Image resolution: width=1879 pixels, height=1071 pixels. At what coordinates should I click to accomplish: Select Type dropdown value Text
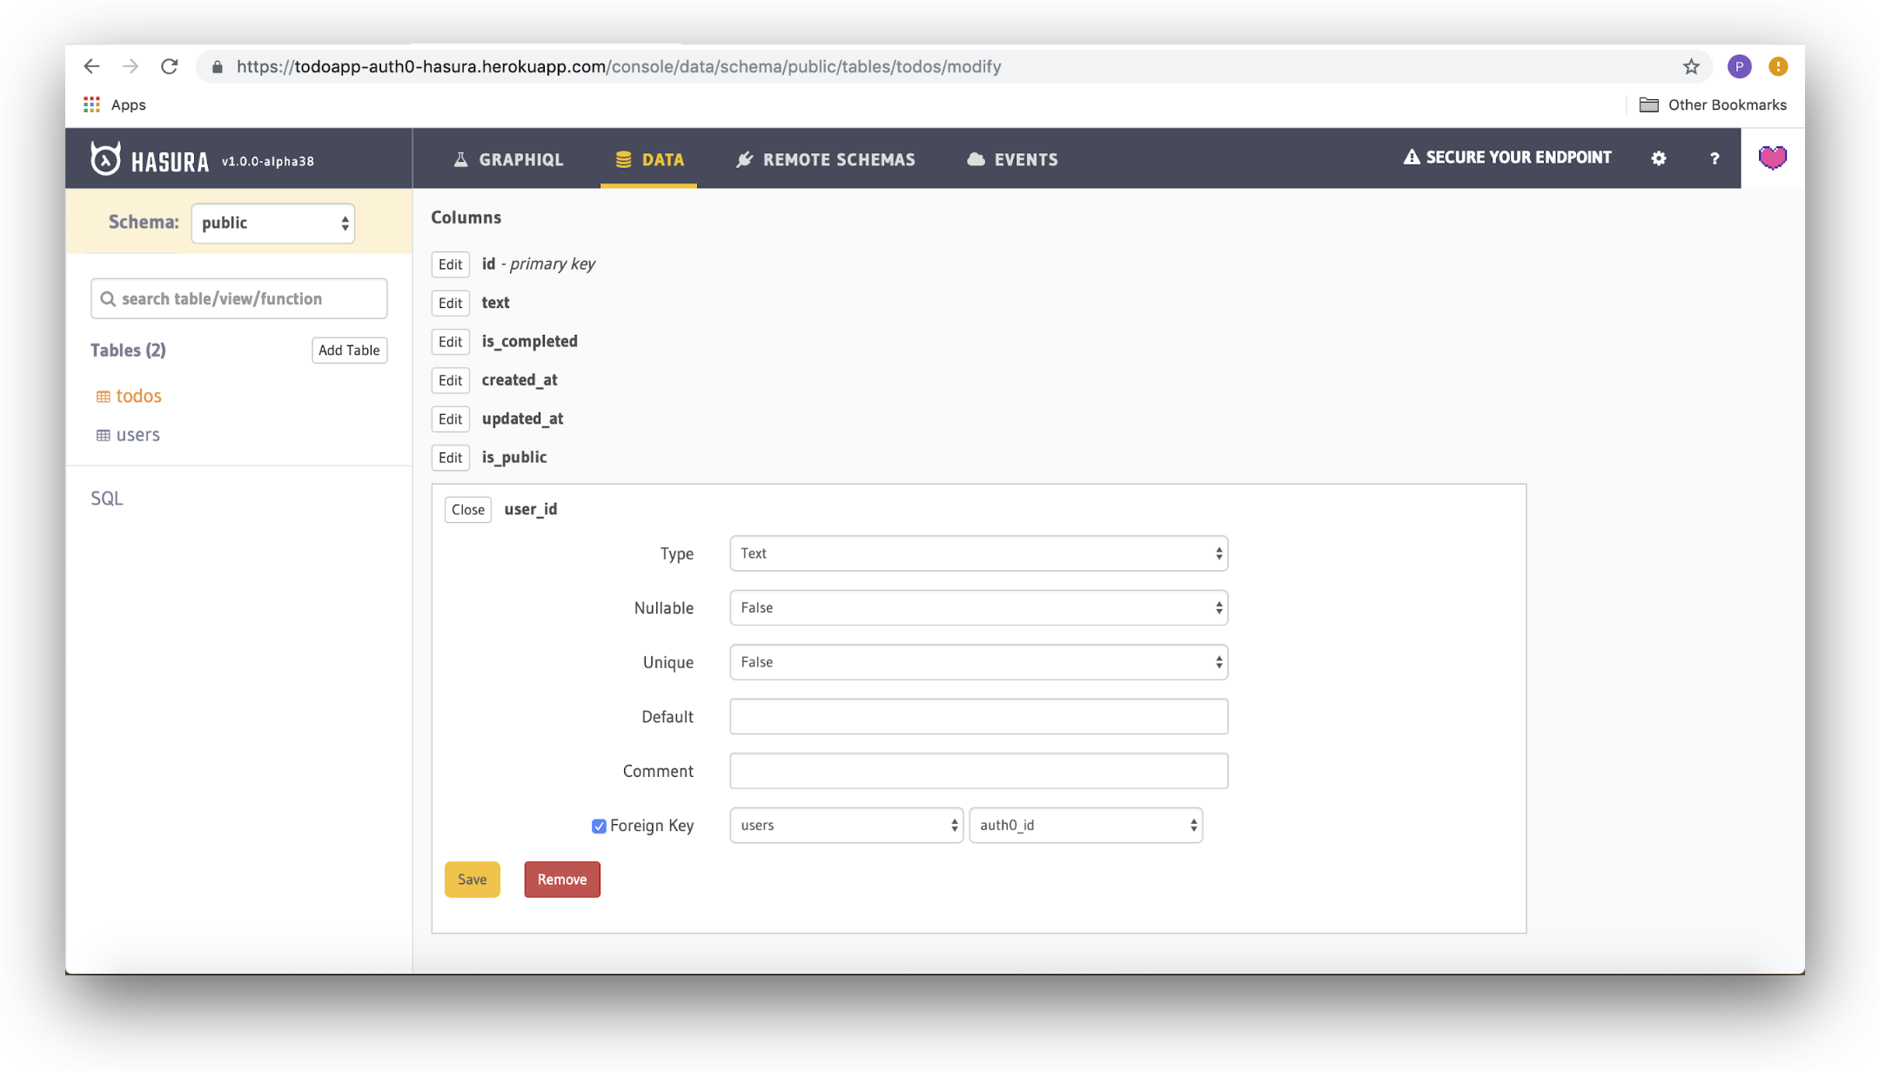pos(979,552)
